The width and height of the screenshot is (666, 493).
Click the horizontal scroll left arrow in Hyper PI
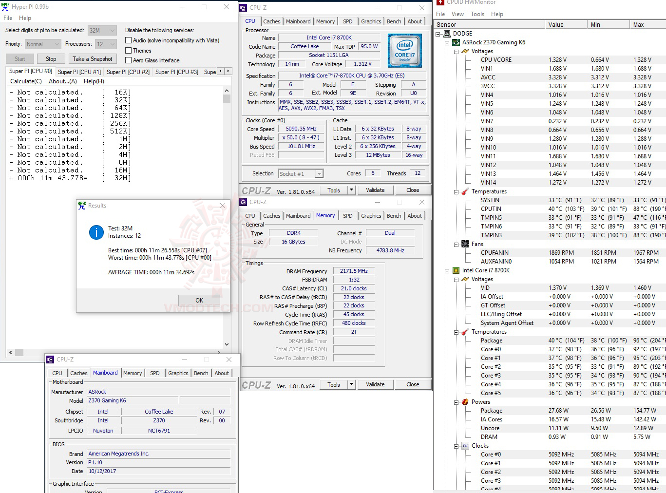[x=11, y=352]
